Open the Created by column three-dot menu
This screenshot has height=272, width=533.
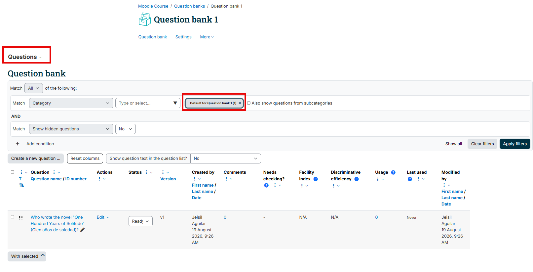click(195, 179)
